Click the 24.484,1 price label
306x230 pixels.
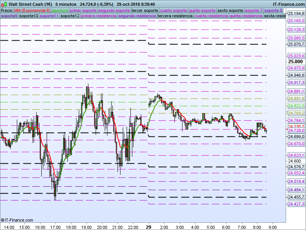[x=296, y=190]
